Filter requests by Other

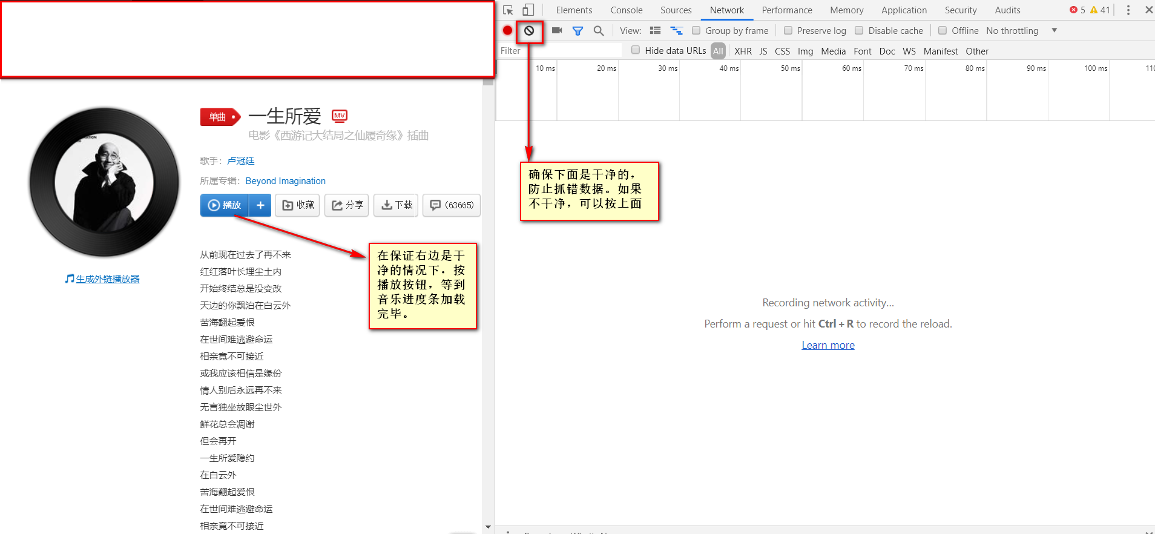pos(977,51)
